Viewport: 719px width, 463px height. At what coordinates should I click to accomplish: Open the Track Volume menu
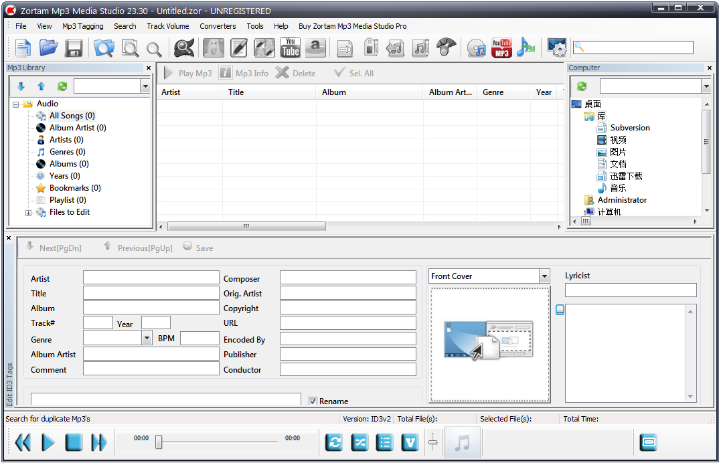(168, 26)
